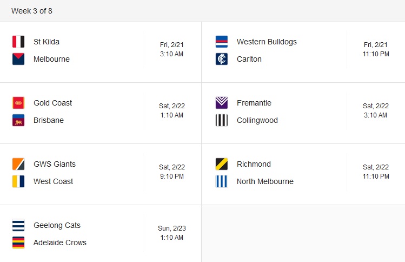This screenshot has height=262, width=405.
Task: Click the Sat 2/22 9:10 PM match time
Action: [171, 172]
